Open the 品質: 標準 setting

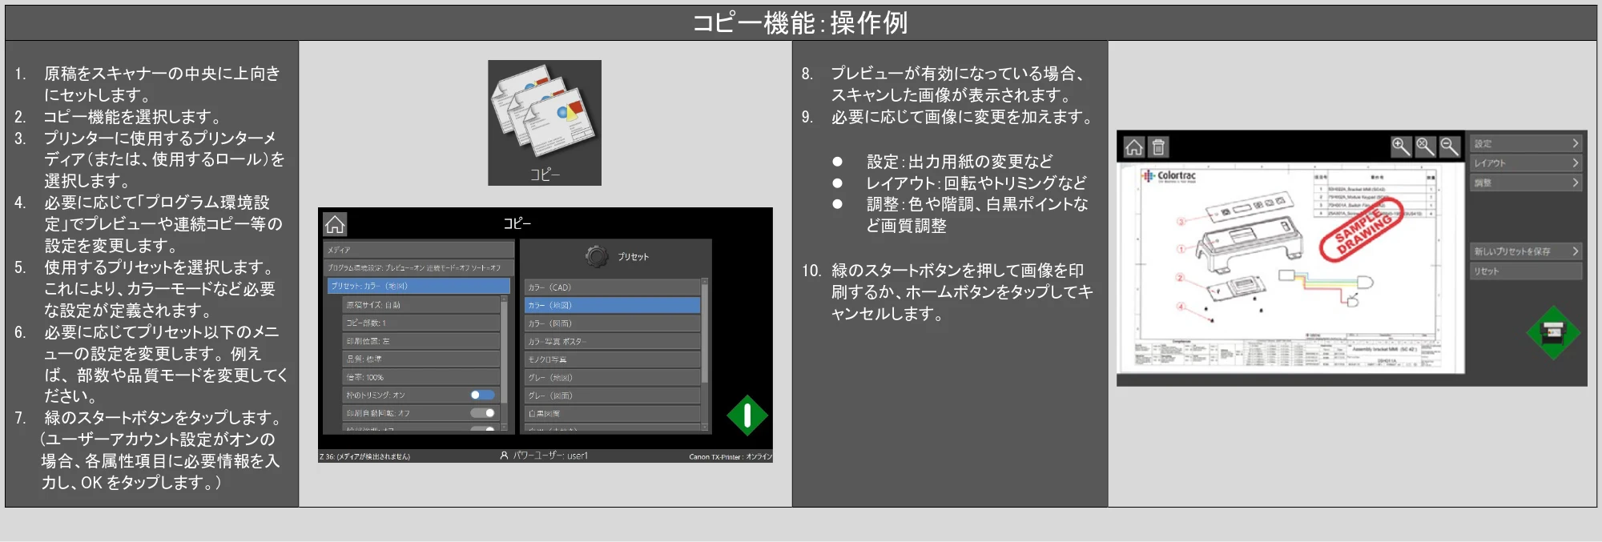coord(421,359)
